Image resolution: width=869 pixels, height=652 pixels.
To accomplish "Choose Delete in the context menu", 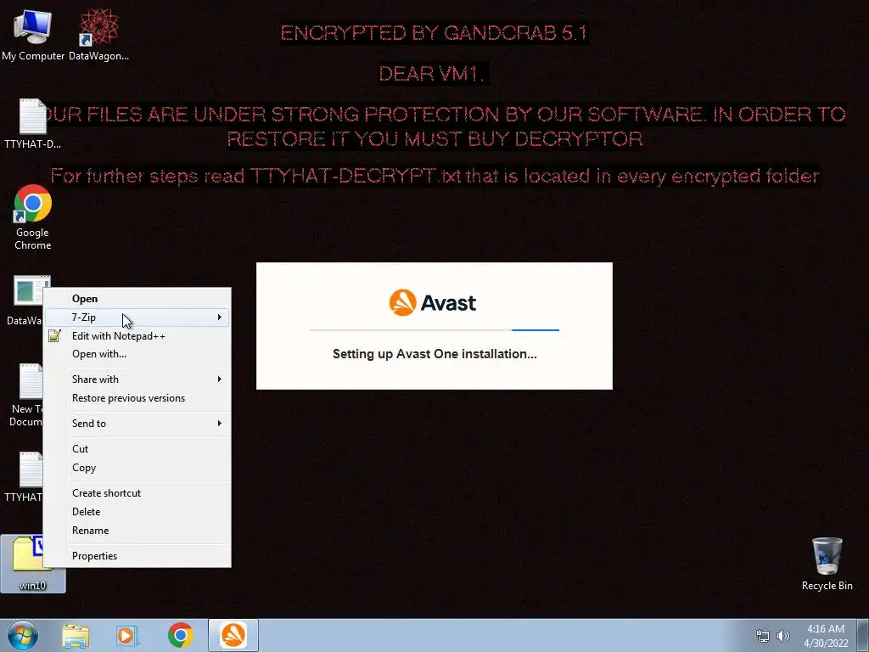I will pos(137,512).
